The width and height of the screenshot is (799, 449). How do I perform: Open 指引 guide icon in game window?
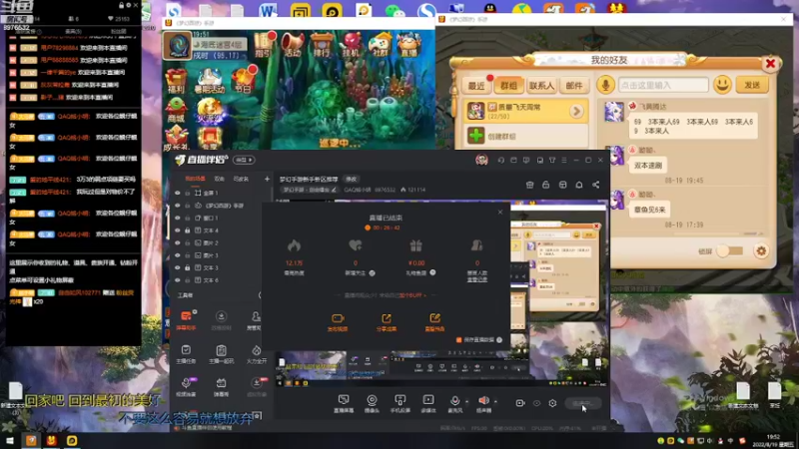pos(264,44)
